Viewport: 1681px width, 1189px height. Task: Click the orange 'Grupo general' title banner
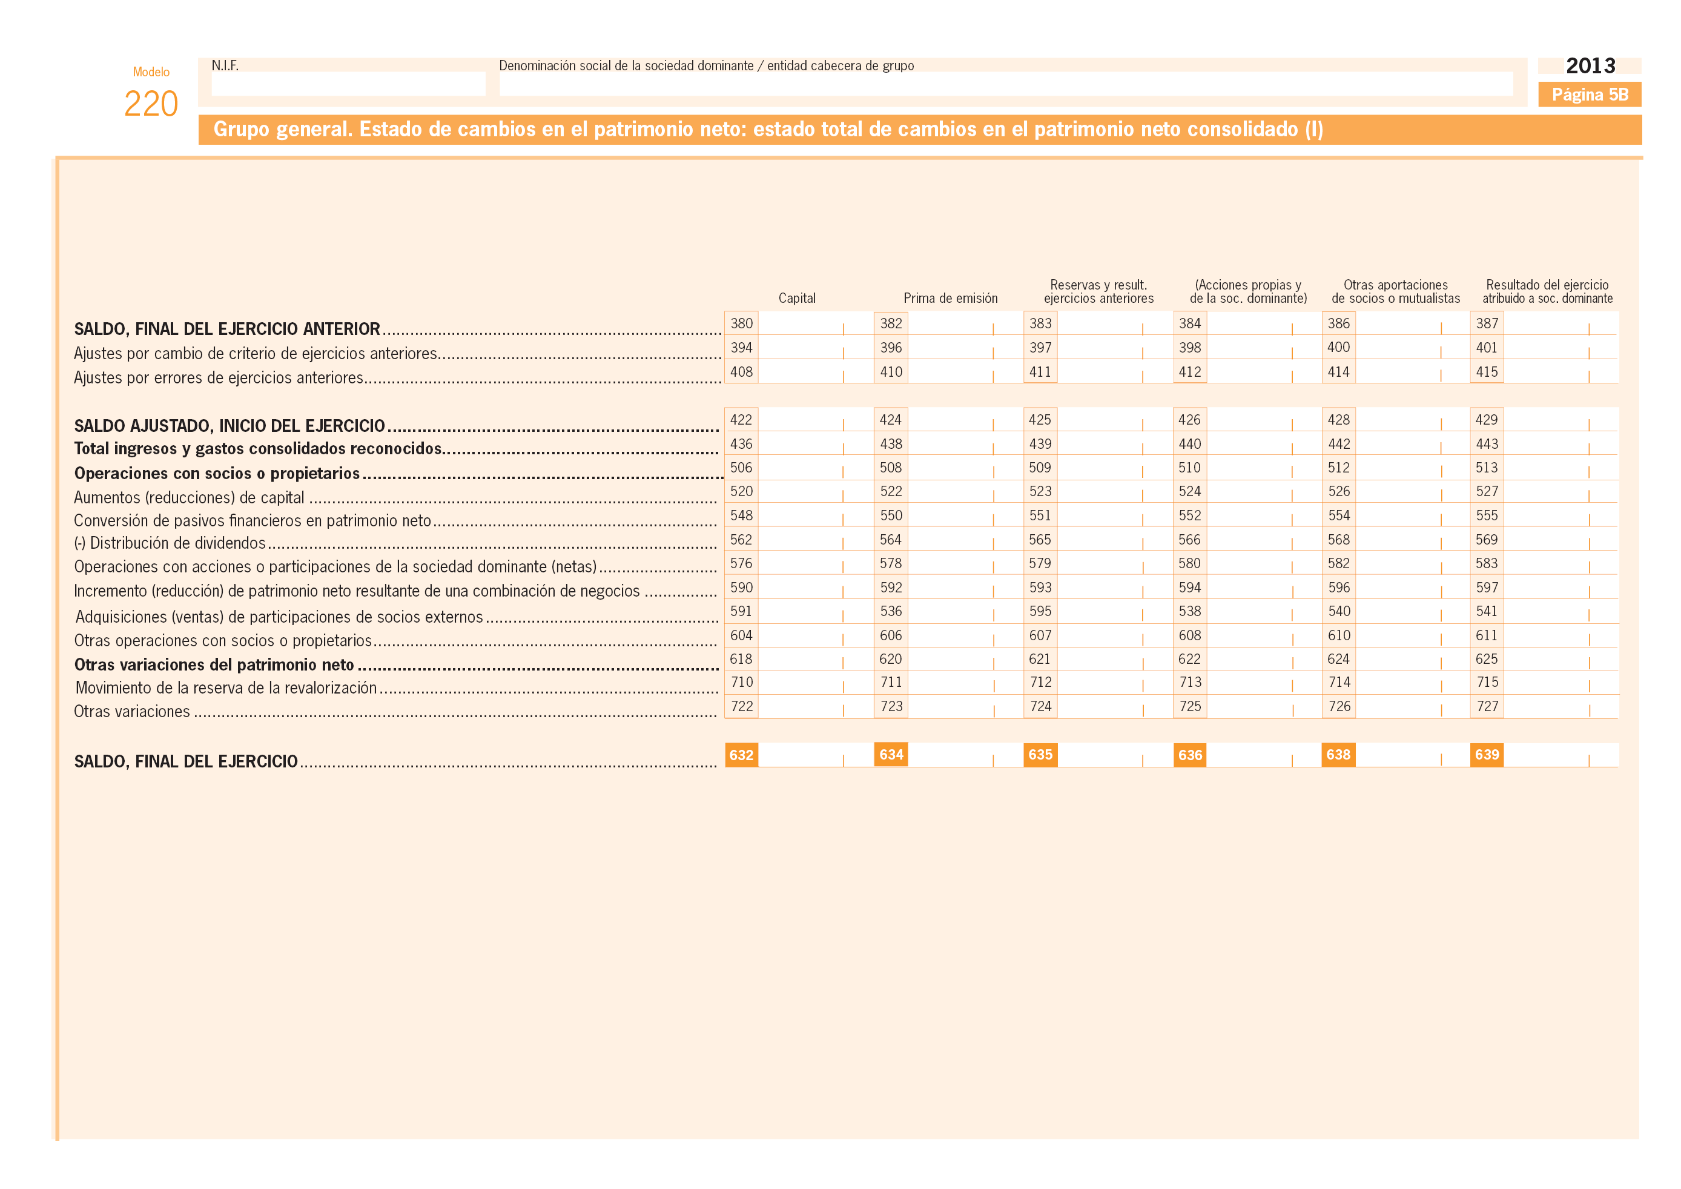point(920,130)
